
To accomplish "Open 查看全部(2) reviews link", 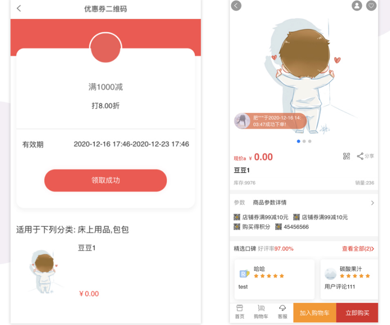I will coord(358,249).
